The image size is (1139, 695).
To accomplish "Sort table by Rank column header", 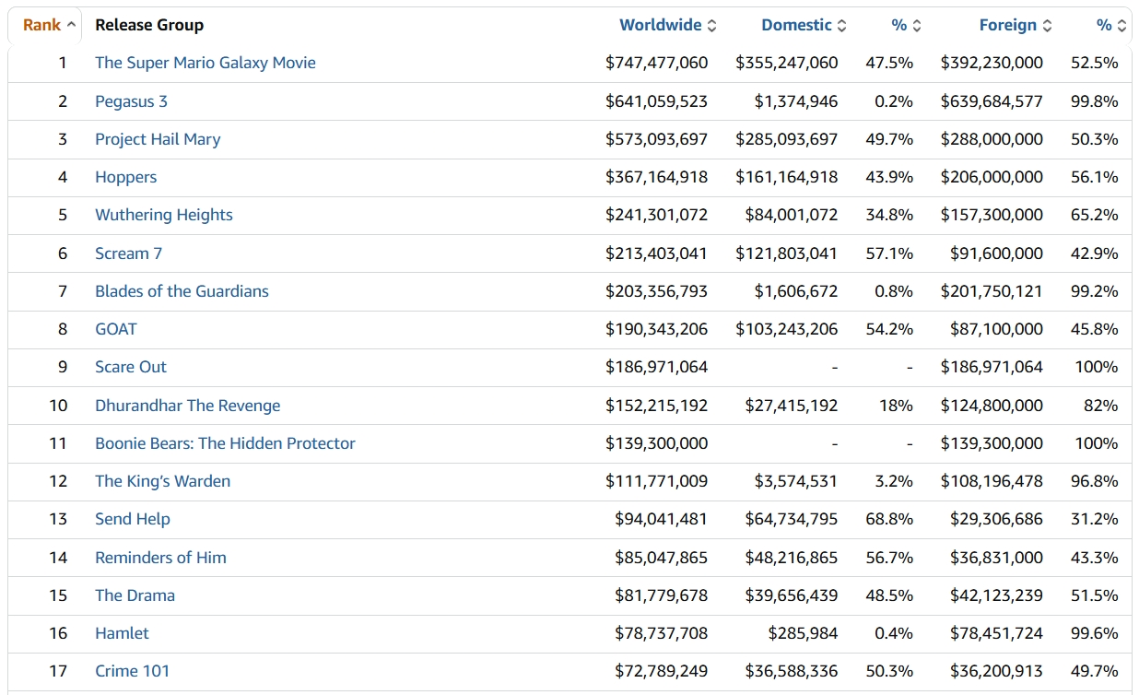I will 42,25.
